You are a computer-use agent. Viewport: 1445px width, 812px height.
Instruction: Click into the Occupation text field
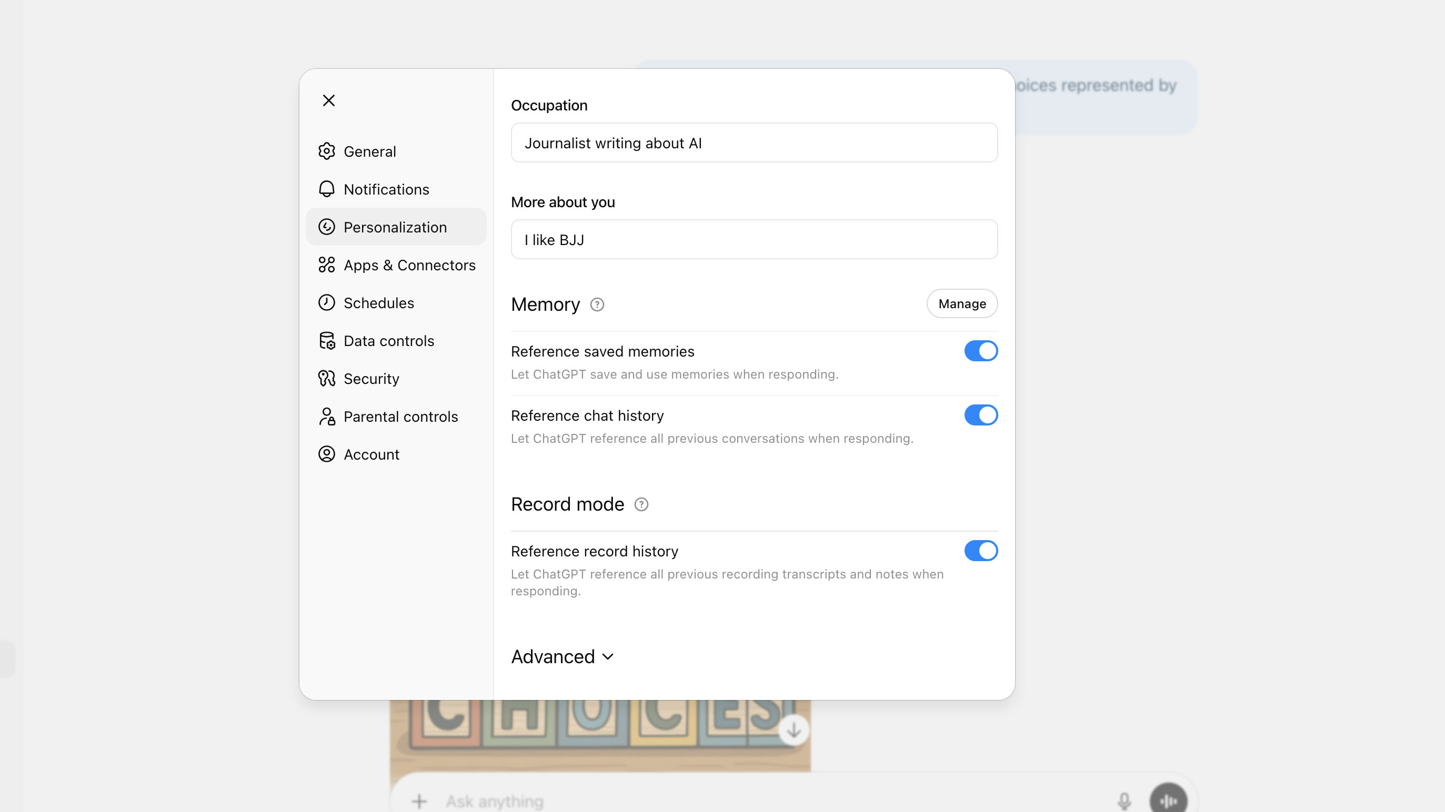pyautogui.click(x=754, y=143)
